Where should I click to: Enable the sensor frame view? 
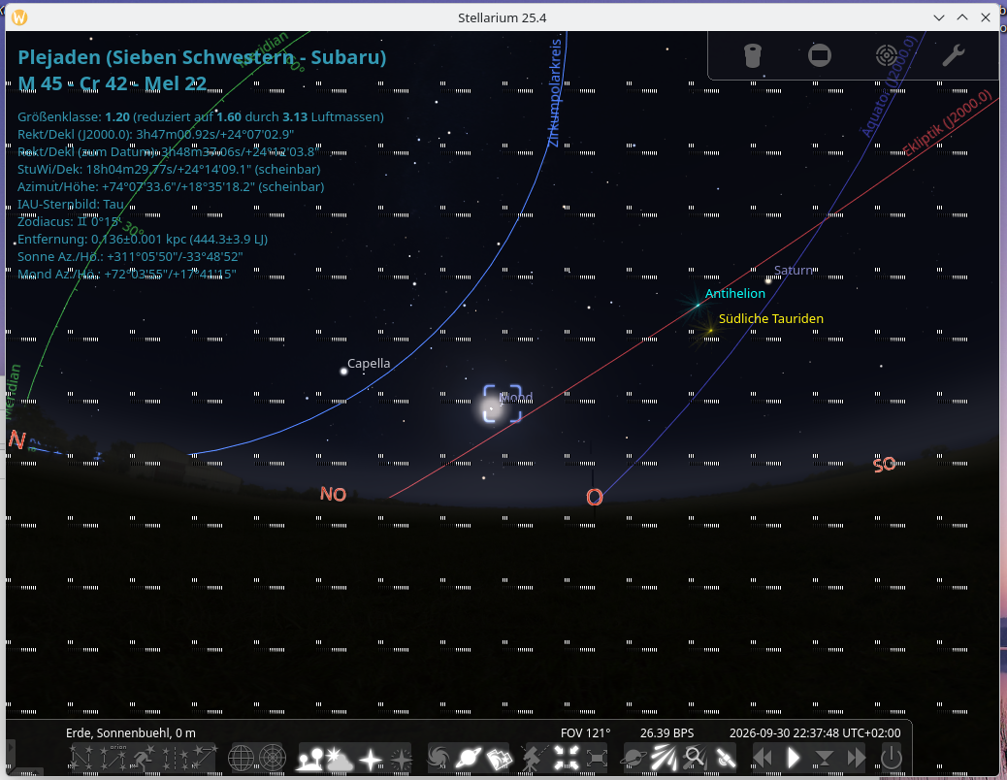click(820, 55)
